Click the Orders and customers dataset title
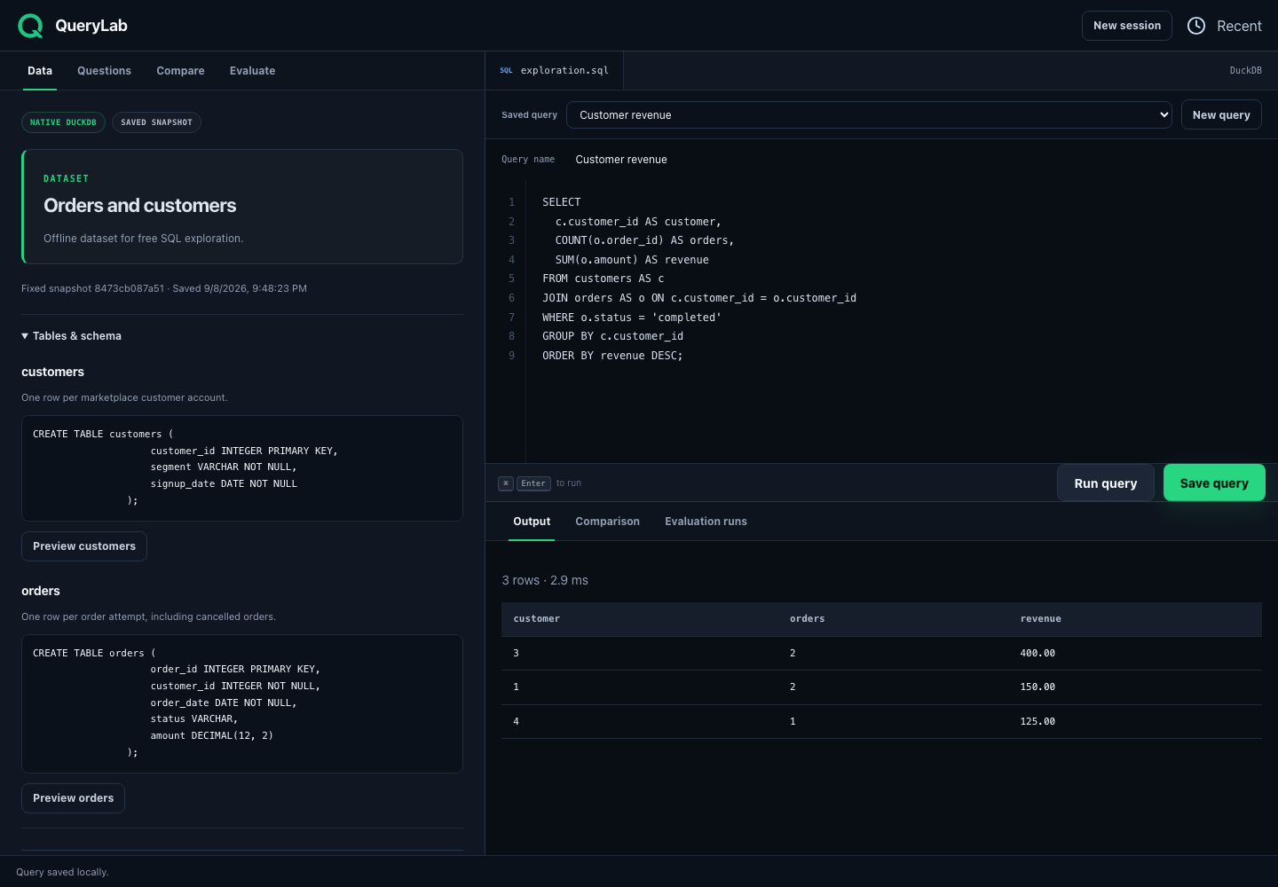The width and height of the screenshot is (1278, 887). [x=140, y=206]
